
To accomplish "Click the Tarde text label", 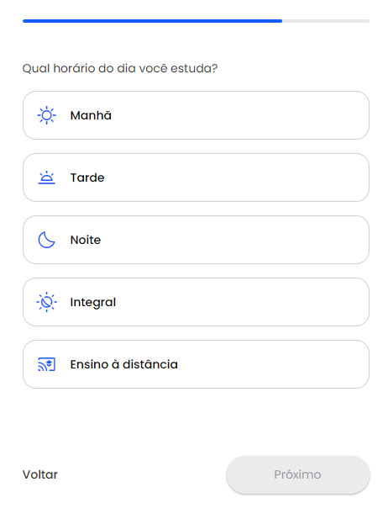I will [87, 177].
